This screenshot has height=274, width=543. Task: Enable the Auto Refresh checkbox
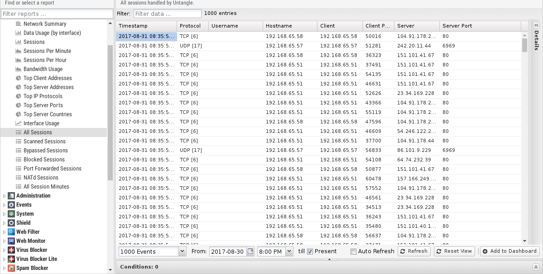point(354,251)
